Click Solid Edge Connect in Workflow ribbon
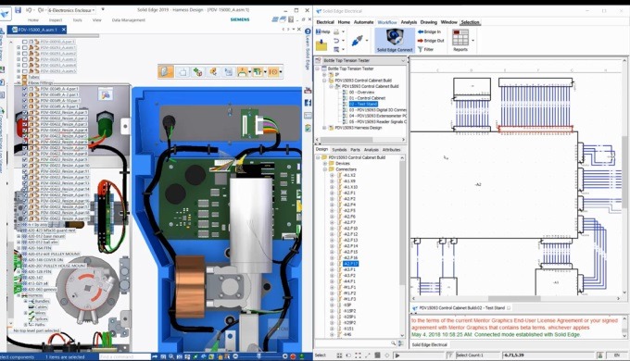Image resolution: width=630 pixels, height=361 pixels. pos(395,40)
